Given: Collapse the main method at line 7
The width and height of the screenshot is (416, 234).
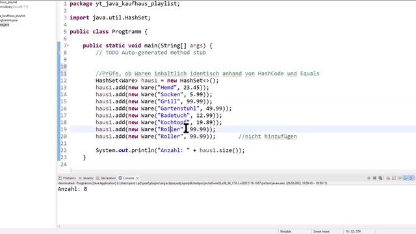Looking at the screenshot, I should coord(68,45).
